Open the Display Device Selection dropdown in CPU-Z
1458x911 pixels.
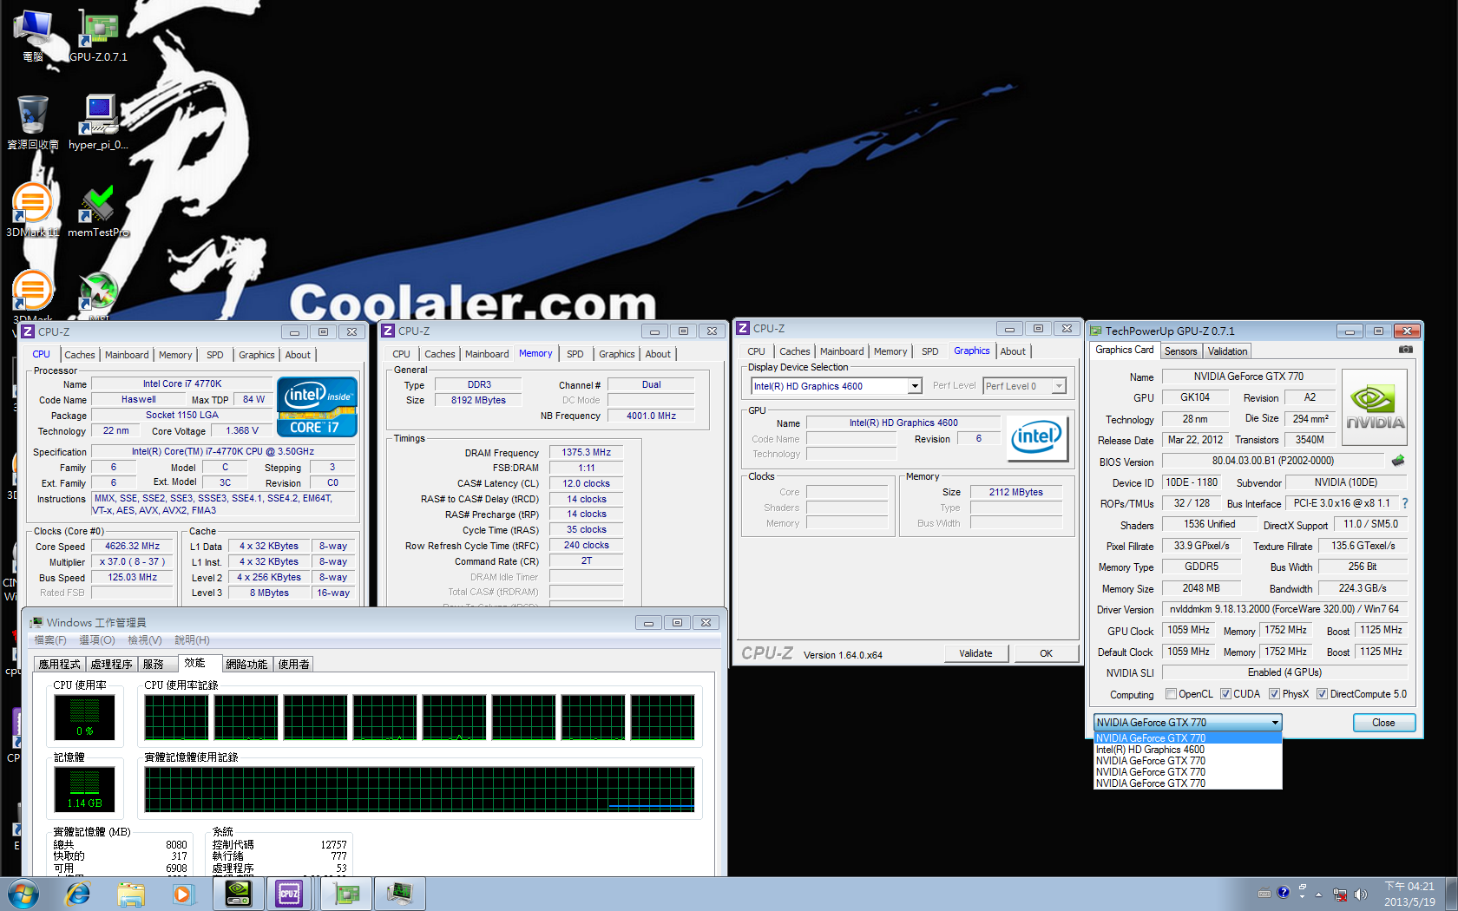915,386
